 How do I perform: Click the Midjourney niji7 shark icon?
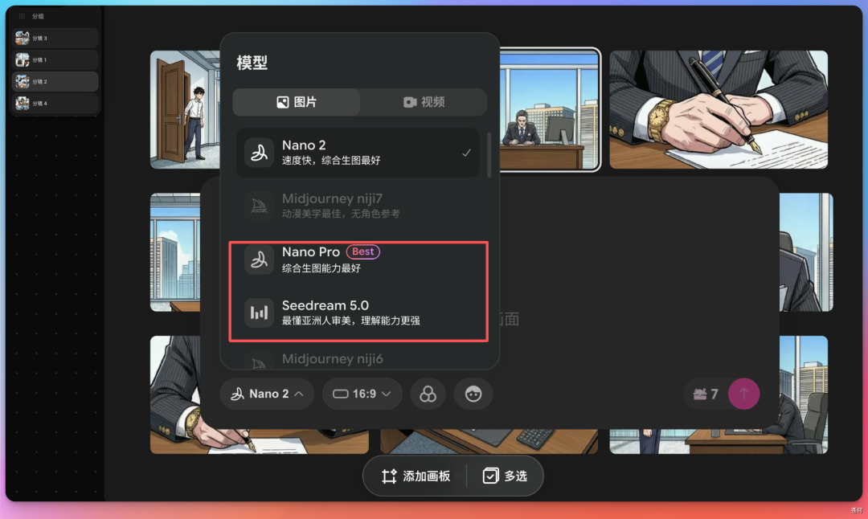258,206
